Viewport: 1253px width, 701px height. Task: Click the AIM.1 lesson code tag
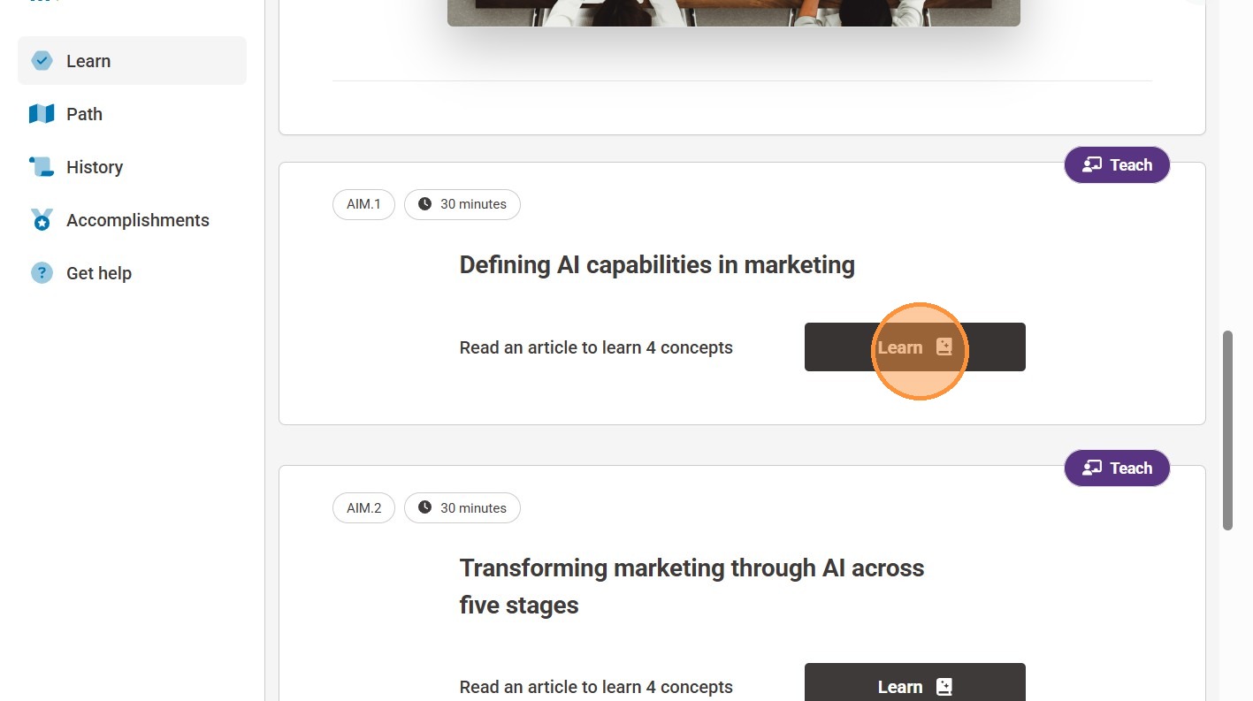[x=363, y=204]
